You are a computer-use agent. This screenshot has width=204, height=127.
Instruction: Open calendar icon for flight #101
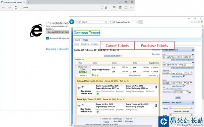(x=156, y=87)
